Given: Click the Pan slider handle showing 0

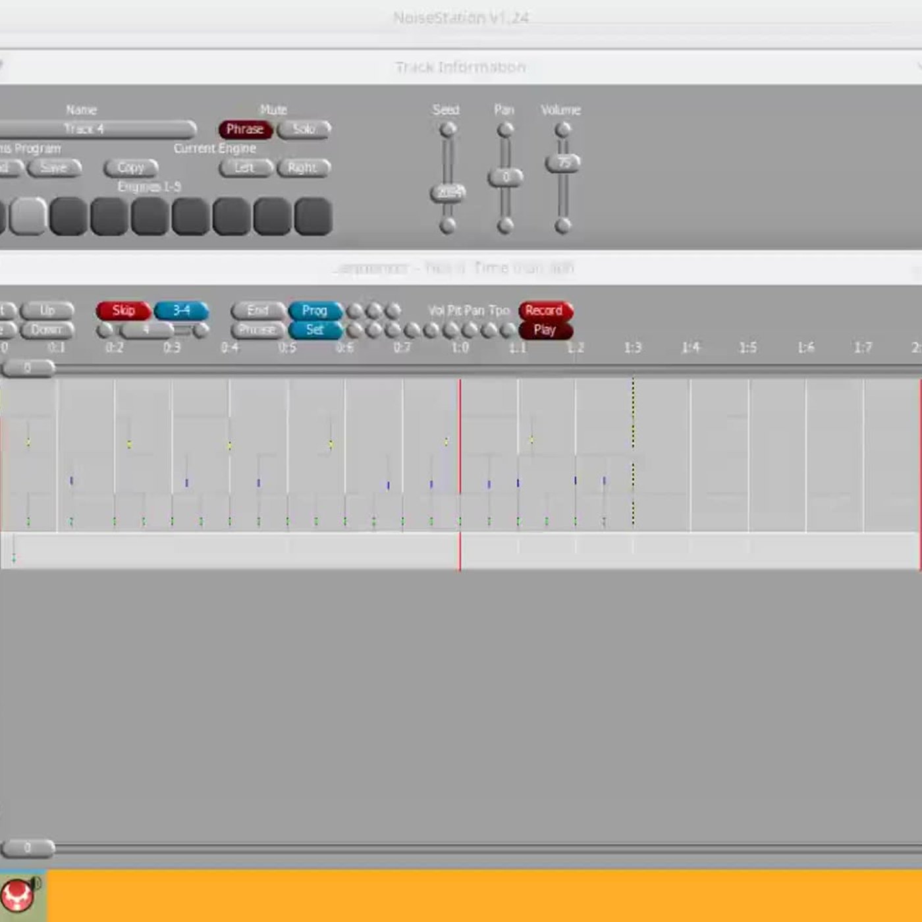Looking at the screenshot, I should [505, 177].
